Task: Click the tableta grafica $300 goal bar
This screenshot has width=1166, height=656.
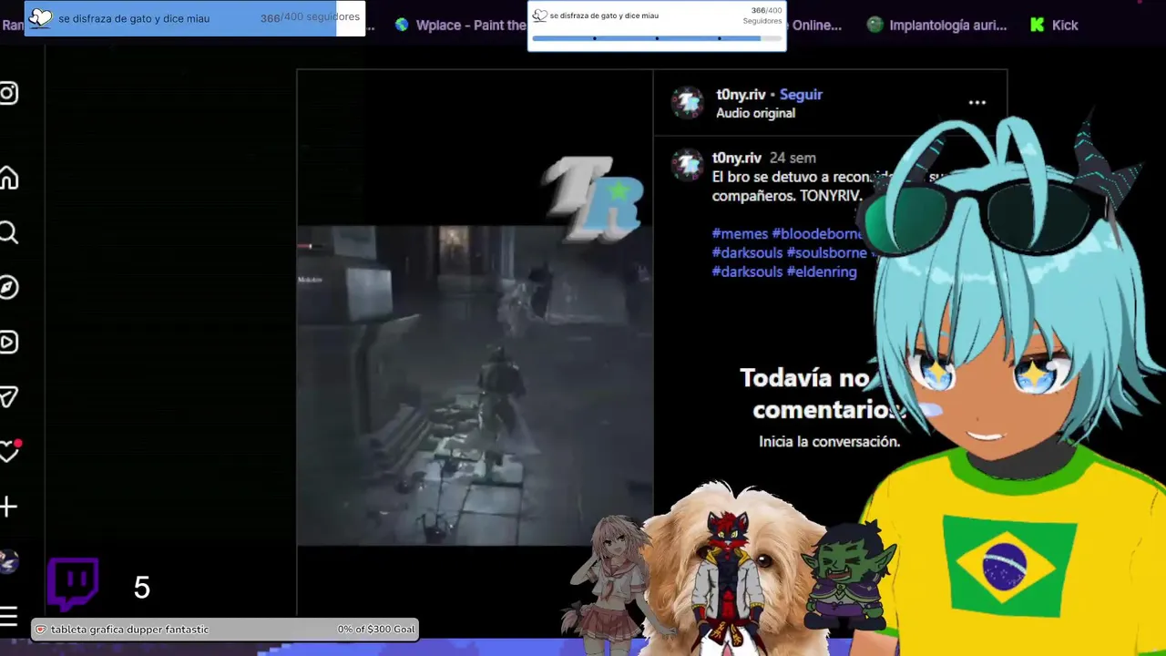Action: [225, 629]
